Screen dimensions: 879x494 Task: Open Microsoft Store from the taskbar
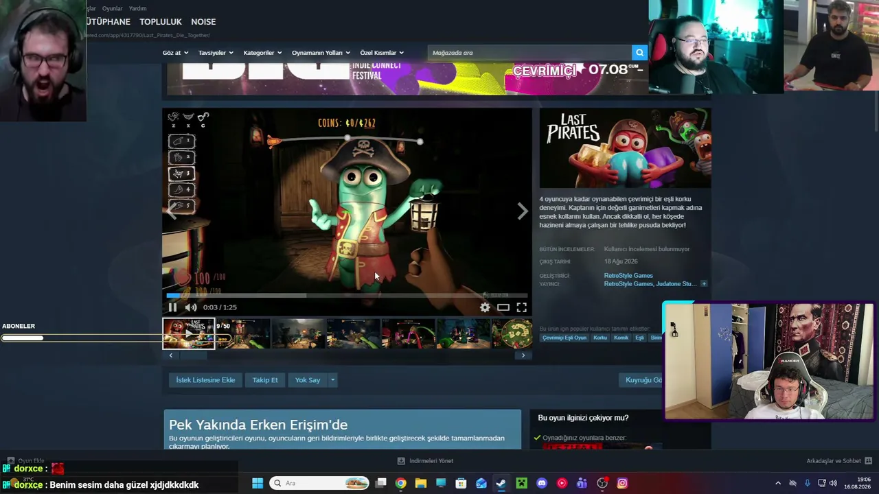coord(461,483)
